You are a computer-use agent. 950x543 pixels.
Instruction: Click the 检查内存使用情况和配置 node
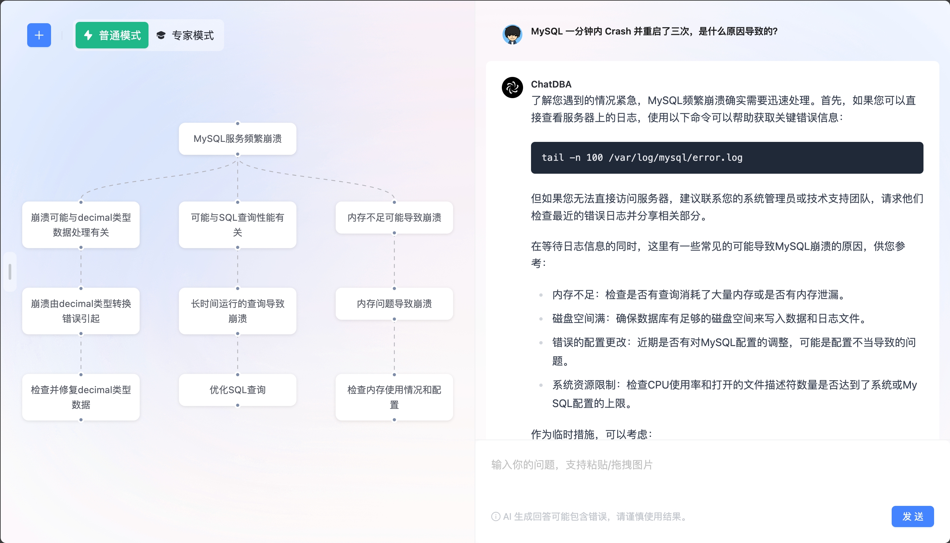pos(394,397)
